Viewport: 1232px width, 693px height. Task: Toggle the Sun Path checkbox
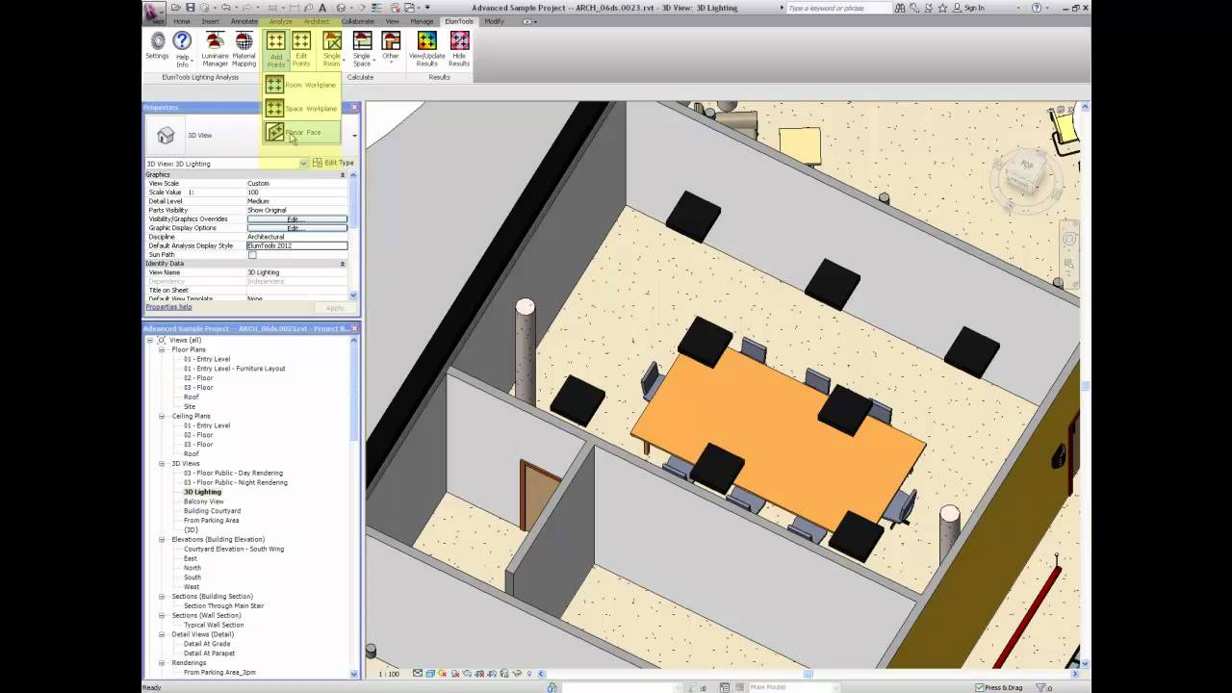click(x=252, y=255)
